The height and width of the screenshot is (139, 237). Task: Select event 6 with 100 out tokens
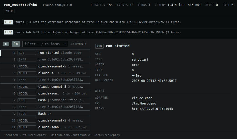[x=45, y=93]
